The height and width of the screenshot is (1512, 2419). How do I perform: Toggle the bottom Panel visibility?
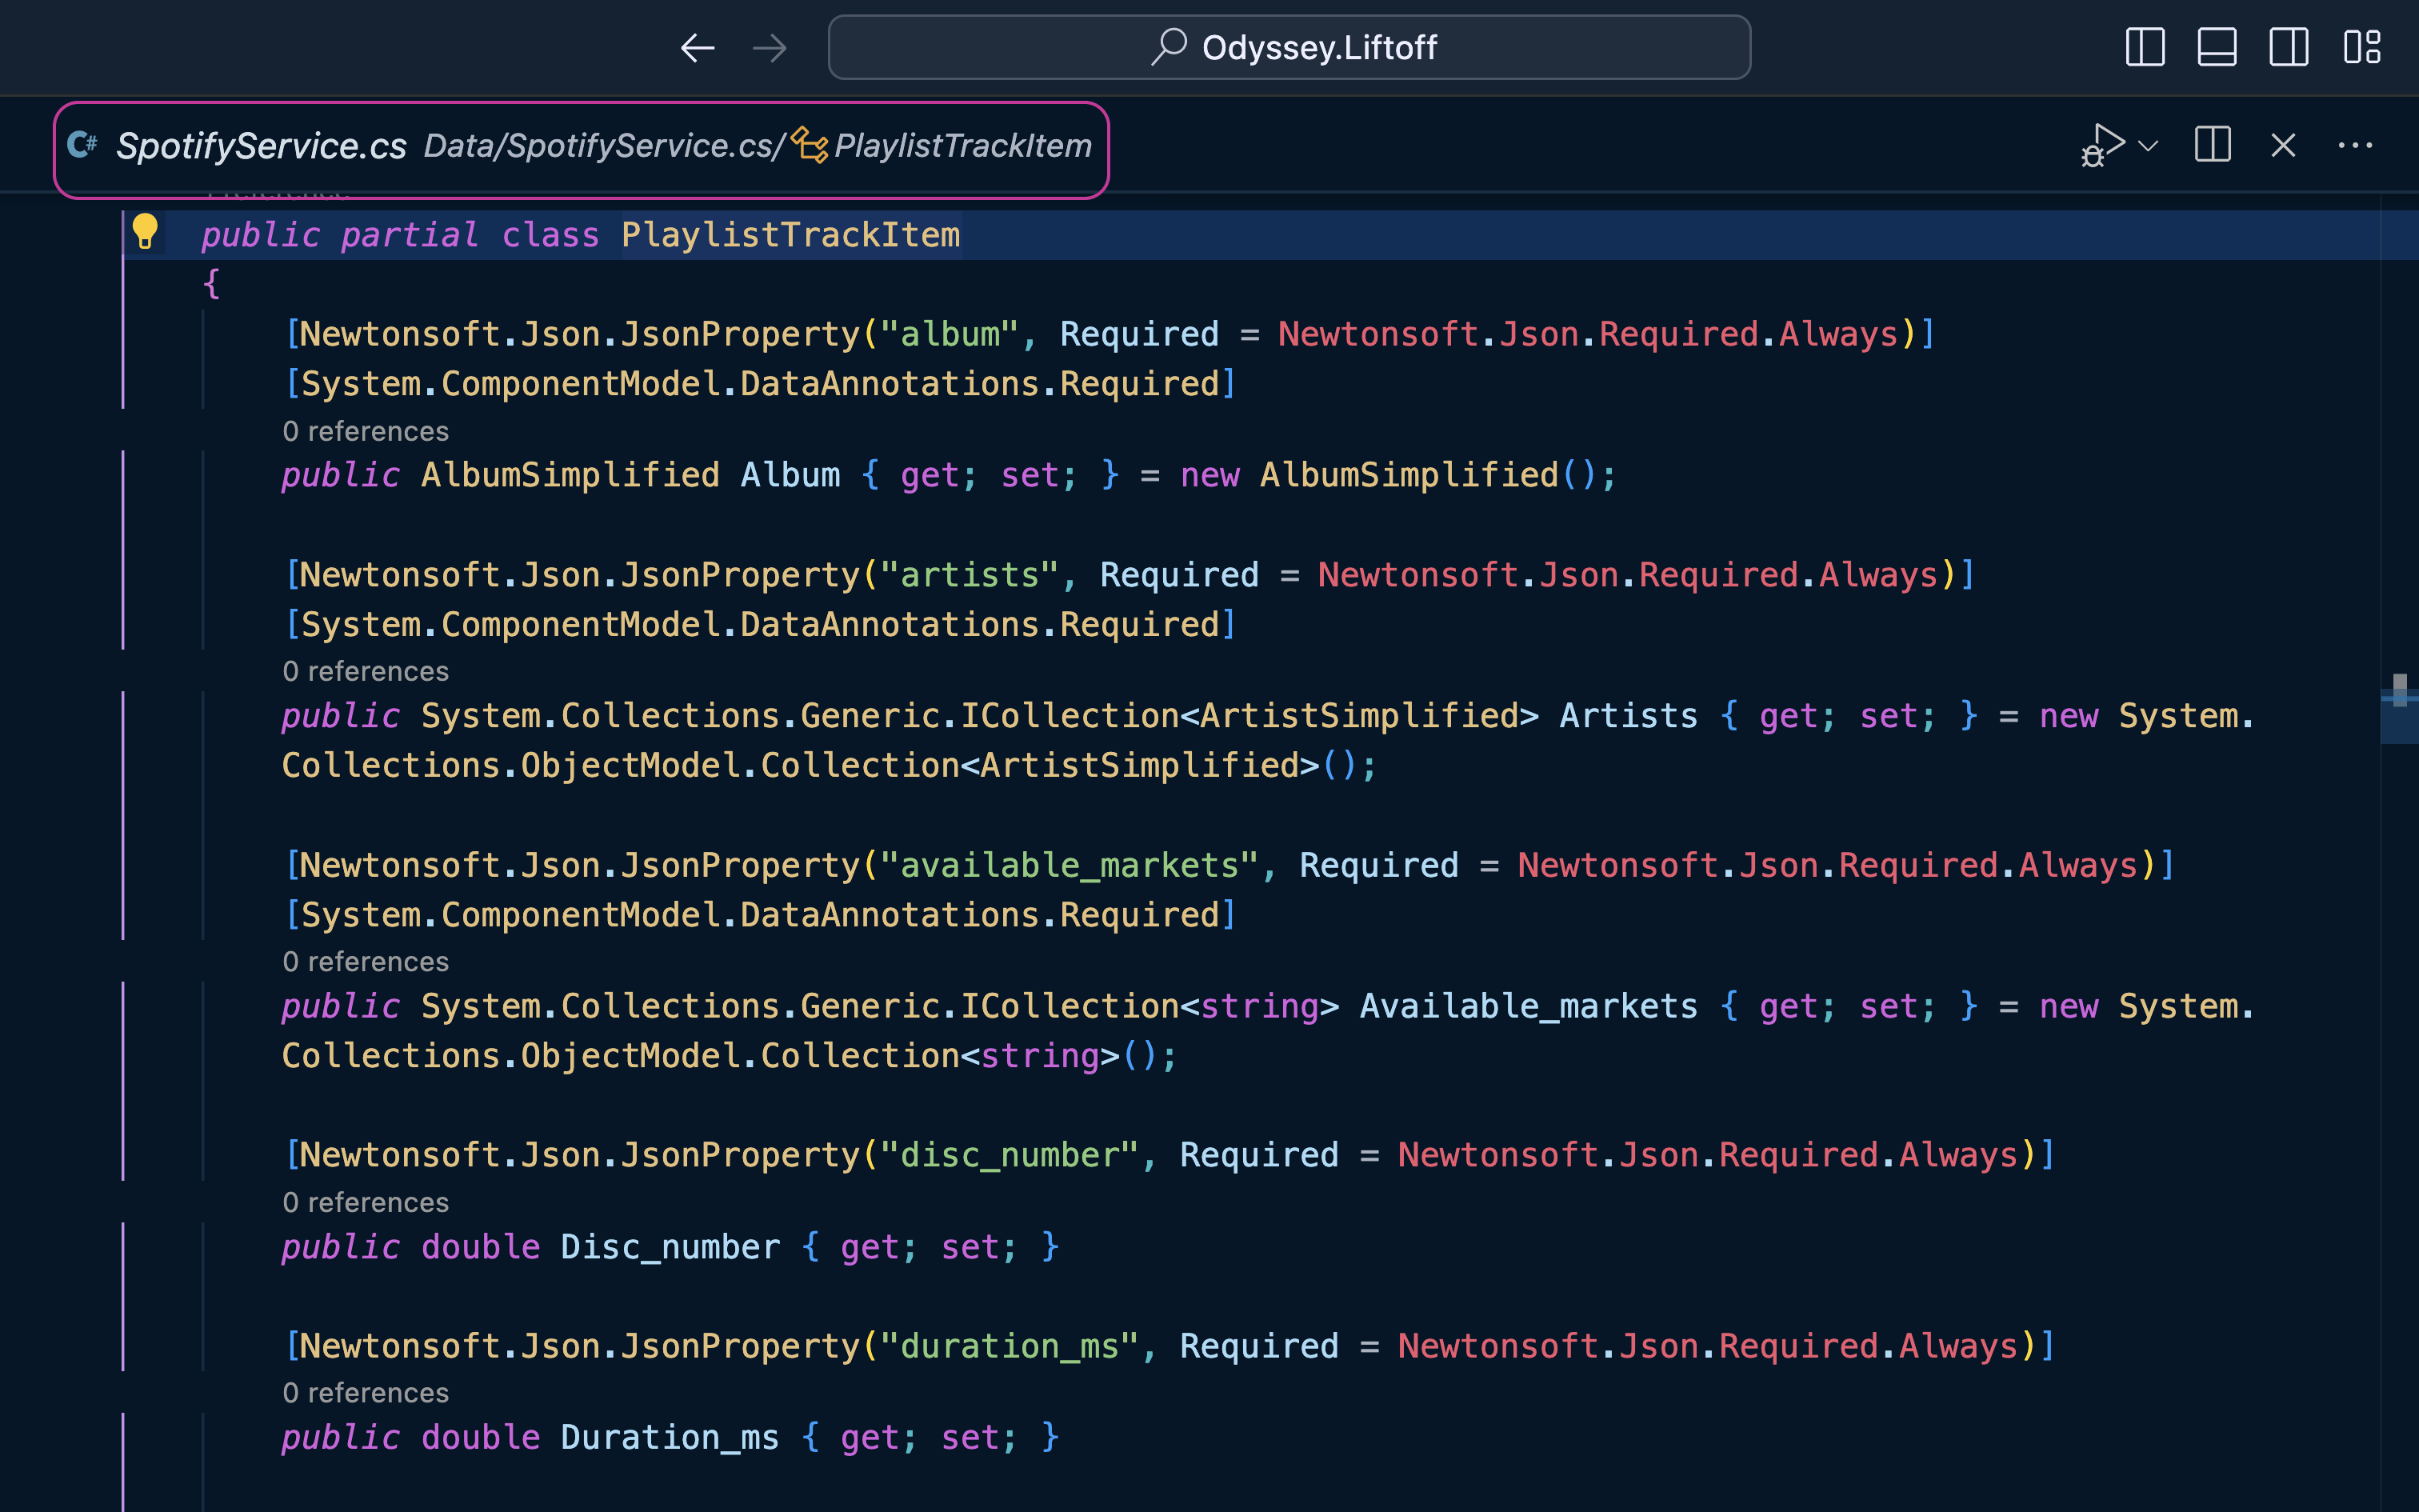point(2217,47)
